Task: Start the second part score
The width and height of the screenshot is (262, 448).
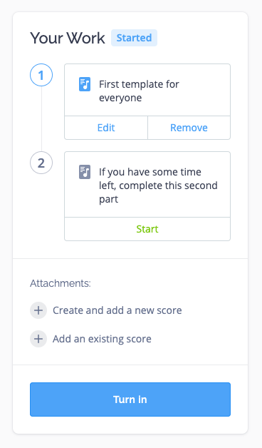Action: (x=147, y=229)
